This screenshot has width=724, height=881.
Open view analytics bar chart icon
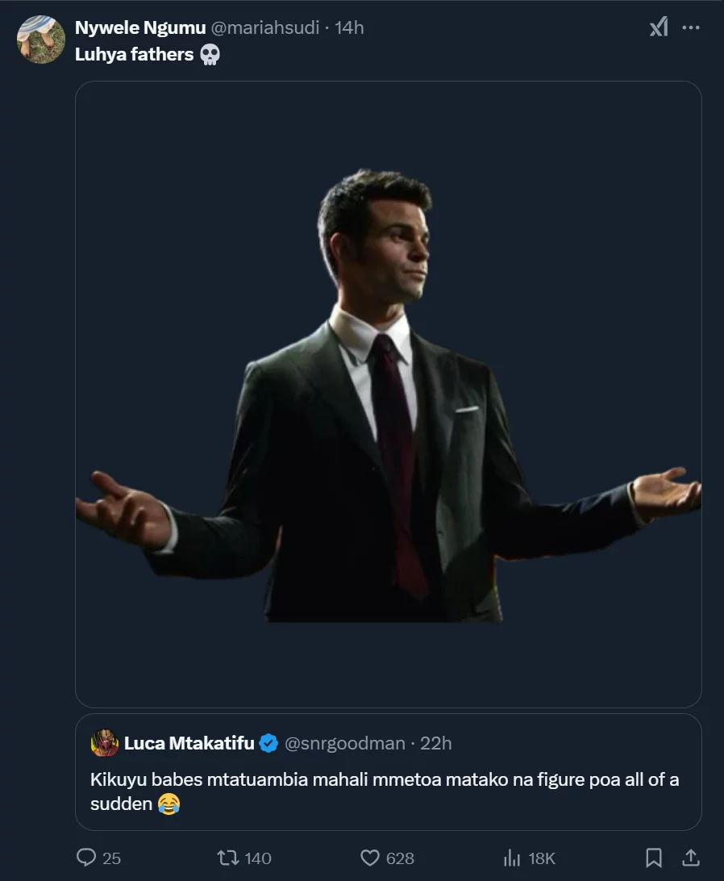(x=511, y=858)
